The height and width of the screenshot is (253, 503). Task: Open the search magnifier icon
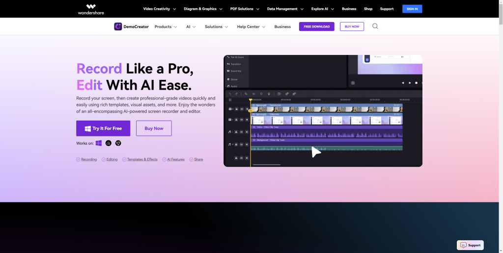(375, 26)
